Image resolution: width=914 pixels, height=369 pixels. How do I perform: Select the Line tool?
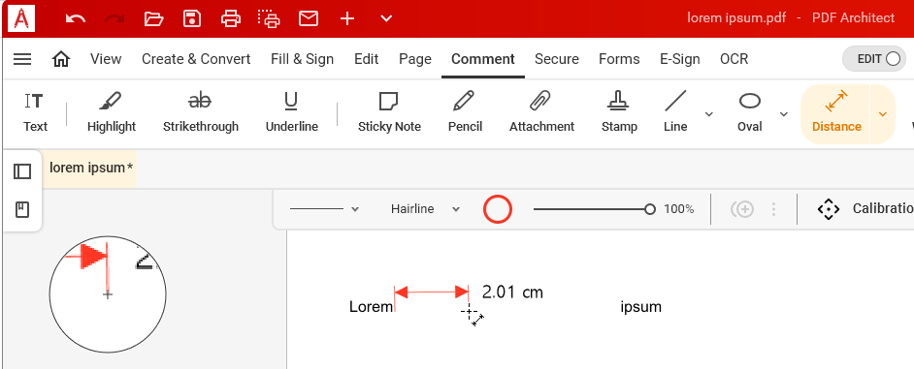pos(675,112)
